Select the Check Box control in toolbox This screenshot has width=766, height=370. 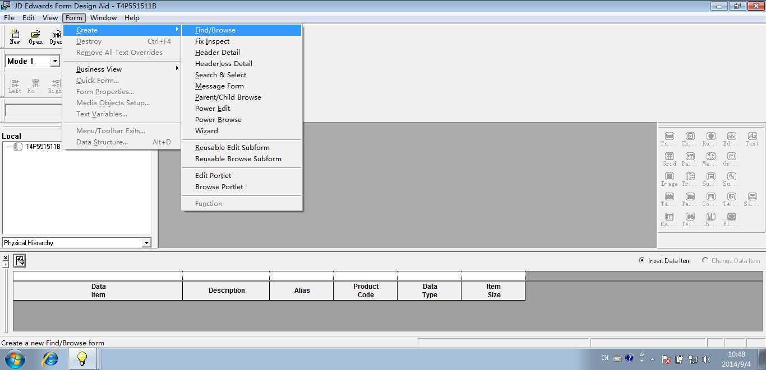point(690,139)
